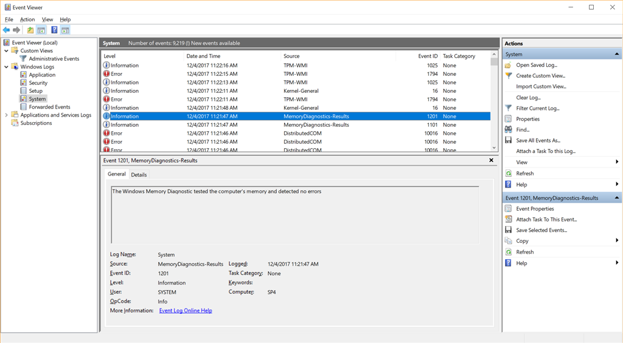Click the Save Selected Events disk icon
This screenshot has width=623, height=343.
coord(508,230)
